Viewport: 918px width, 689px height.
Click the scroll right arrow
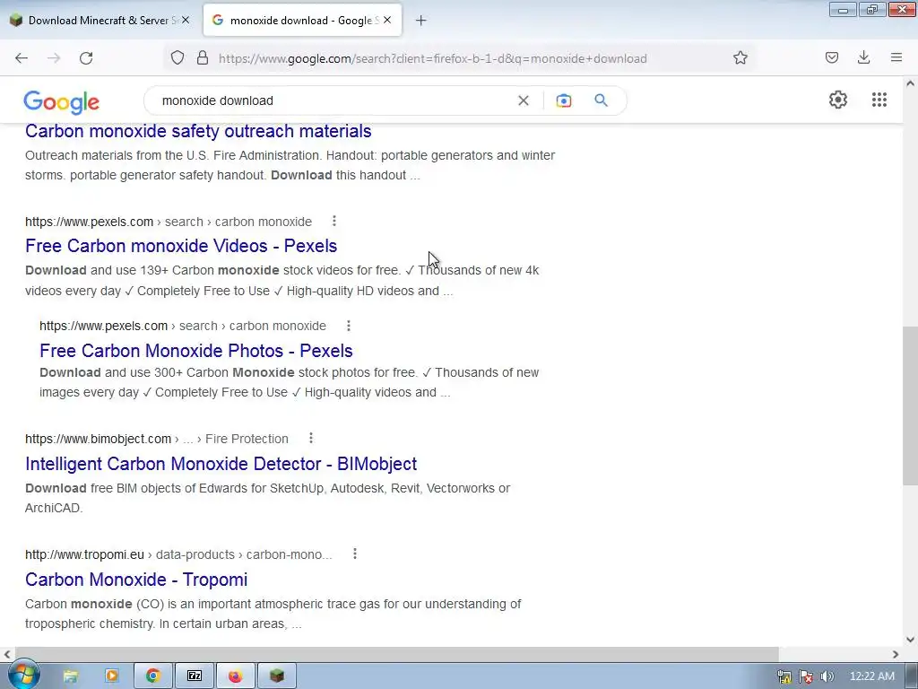[896, 654]
